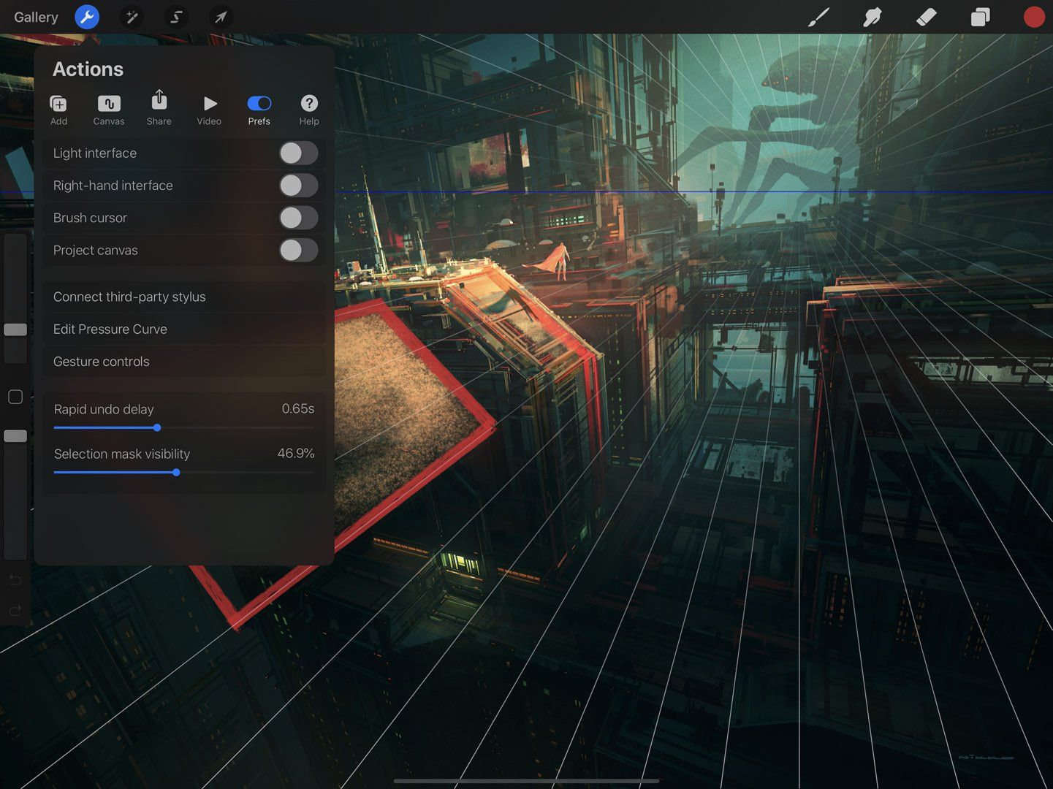Adjust the Rapid undo delay slider

click(157, 427)
